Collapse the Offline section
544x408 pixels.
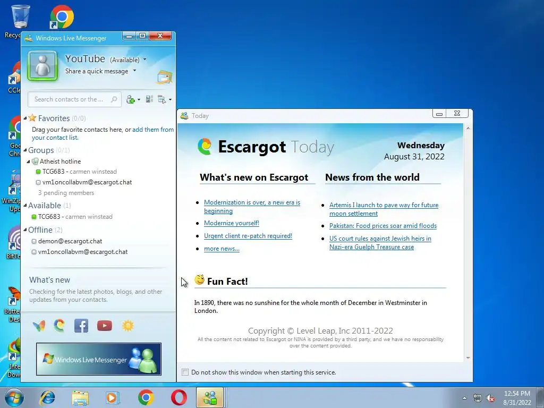25,230
